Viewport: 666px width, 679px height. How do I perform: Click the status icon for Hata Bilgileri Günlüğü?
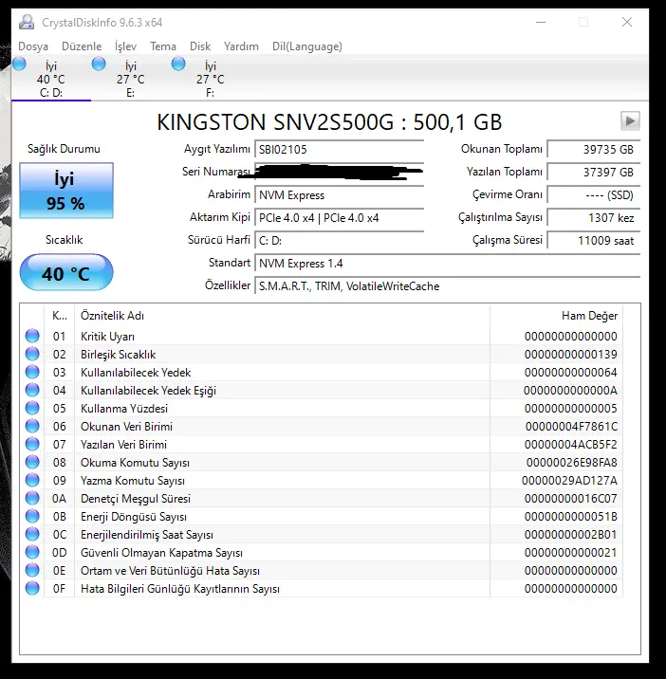[32, 589]
